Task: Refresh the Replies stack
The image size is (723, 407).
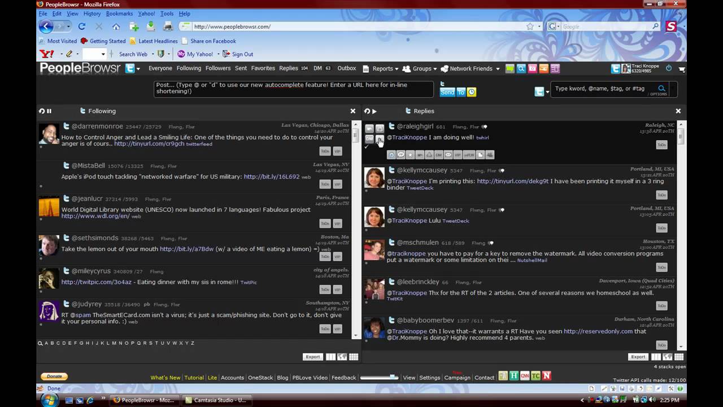Action: coord(367,111)
